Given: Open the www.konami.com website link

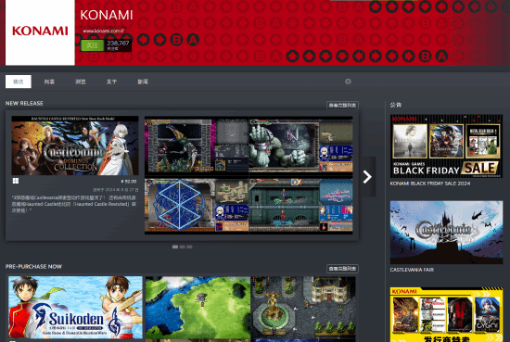Looking at the screenshot, I should click(x=103, y=31).
